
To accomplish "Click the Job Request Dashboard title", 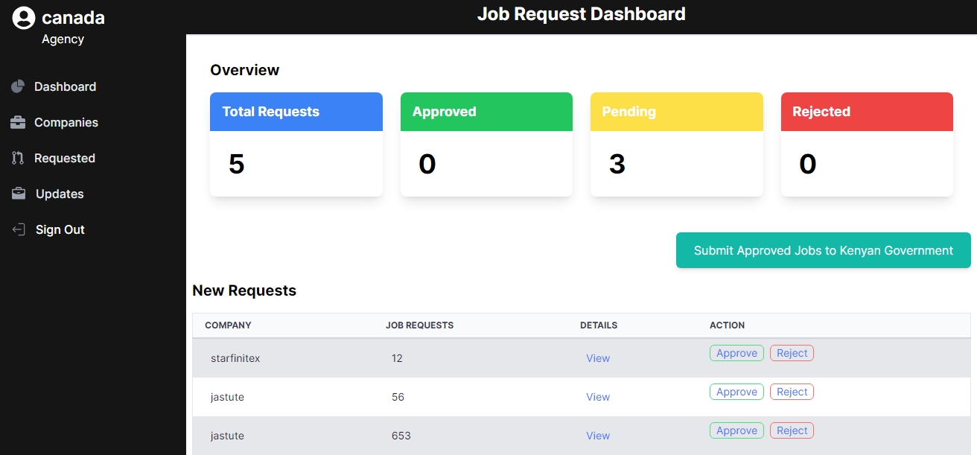I will coord(582,13).
